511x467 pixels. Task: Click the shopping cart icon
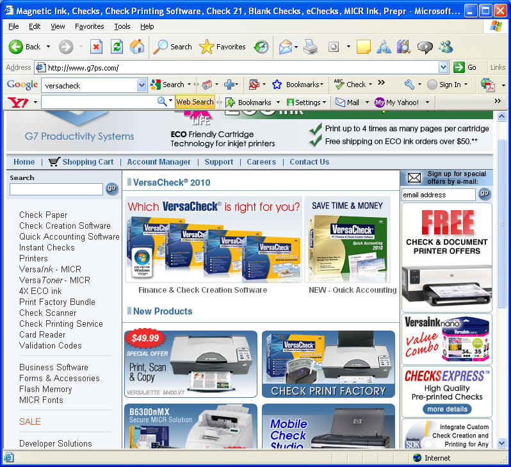[54, 162]
